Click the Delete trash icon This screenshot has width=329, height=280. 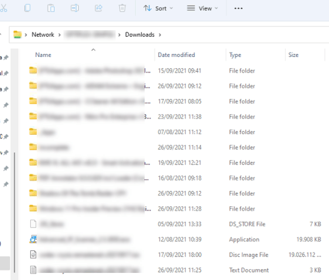pos(122,8)
